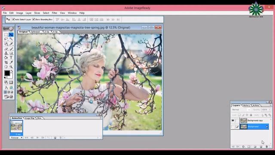Select the Background copy layer row
Image resolution: width=275 pixels, height=155 pixels.
click(x=254, y=121)
